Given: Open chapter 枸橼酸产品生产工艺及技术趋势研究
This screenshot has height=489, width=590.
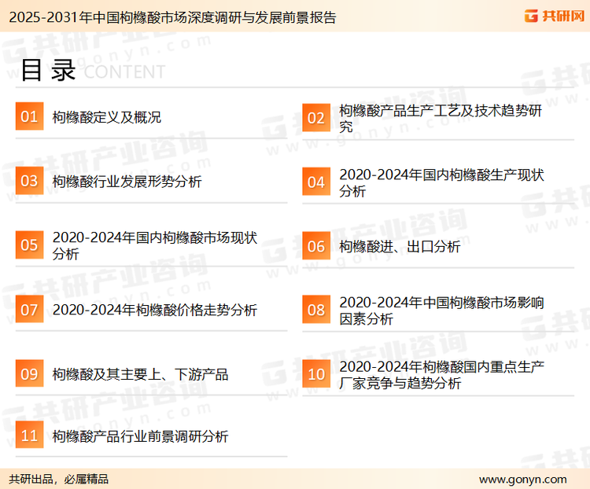Looking at the screenshot, I should (441, 118).
